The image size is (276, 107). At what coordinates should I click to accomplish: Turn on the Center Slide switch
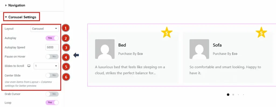tap(52, 75)
